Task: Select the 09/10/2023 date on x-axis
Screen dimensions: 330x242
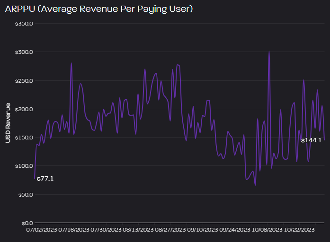Action: pyautogui.click(x=203, y=230)
